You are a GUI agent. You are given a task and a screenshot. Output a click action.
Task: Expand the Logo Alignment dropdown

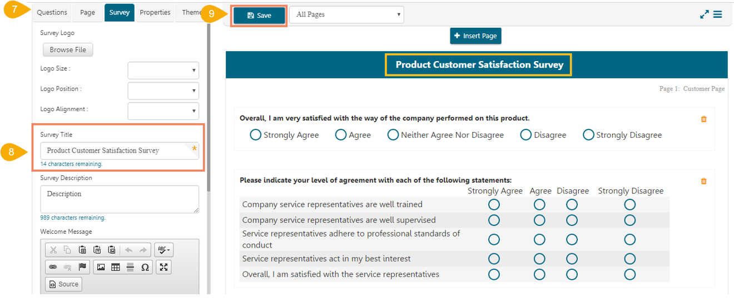click(x=163, y=110)
